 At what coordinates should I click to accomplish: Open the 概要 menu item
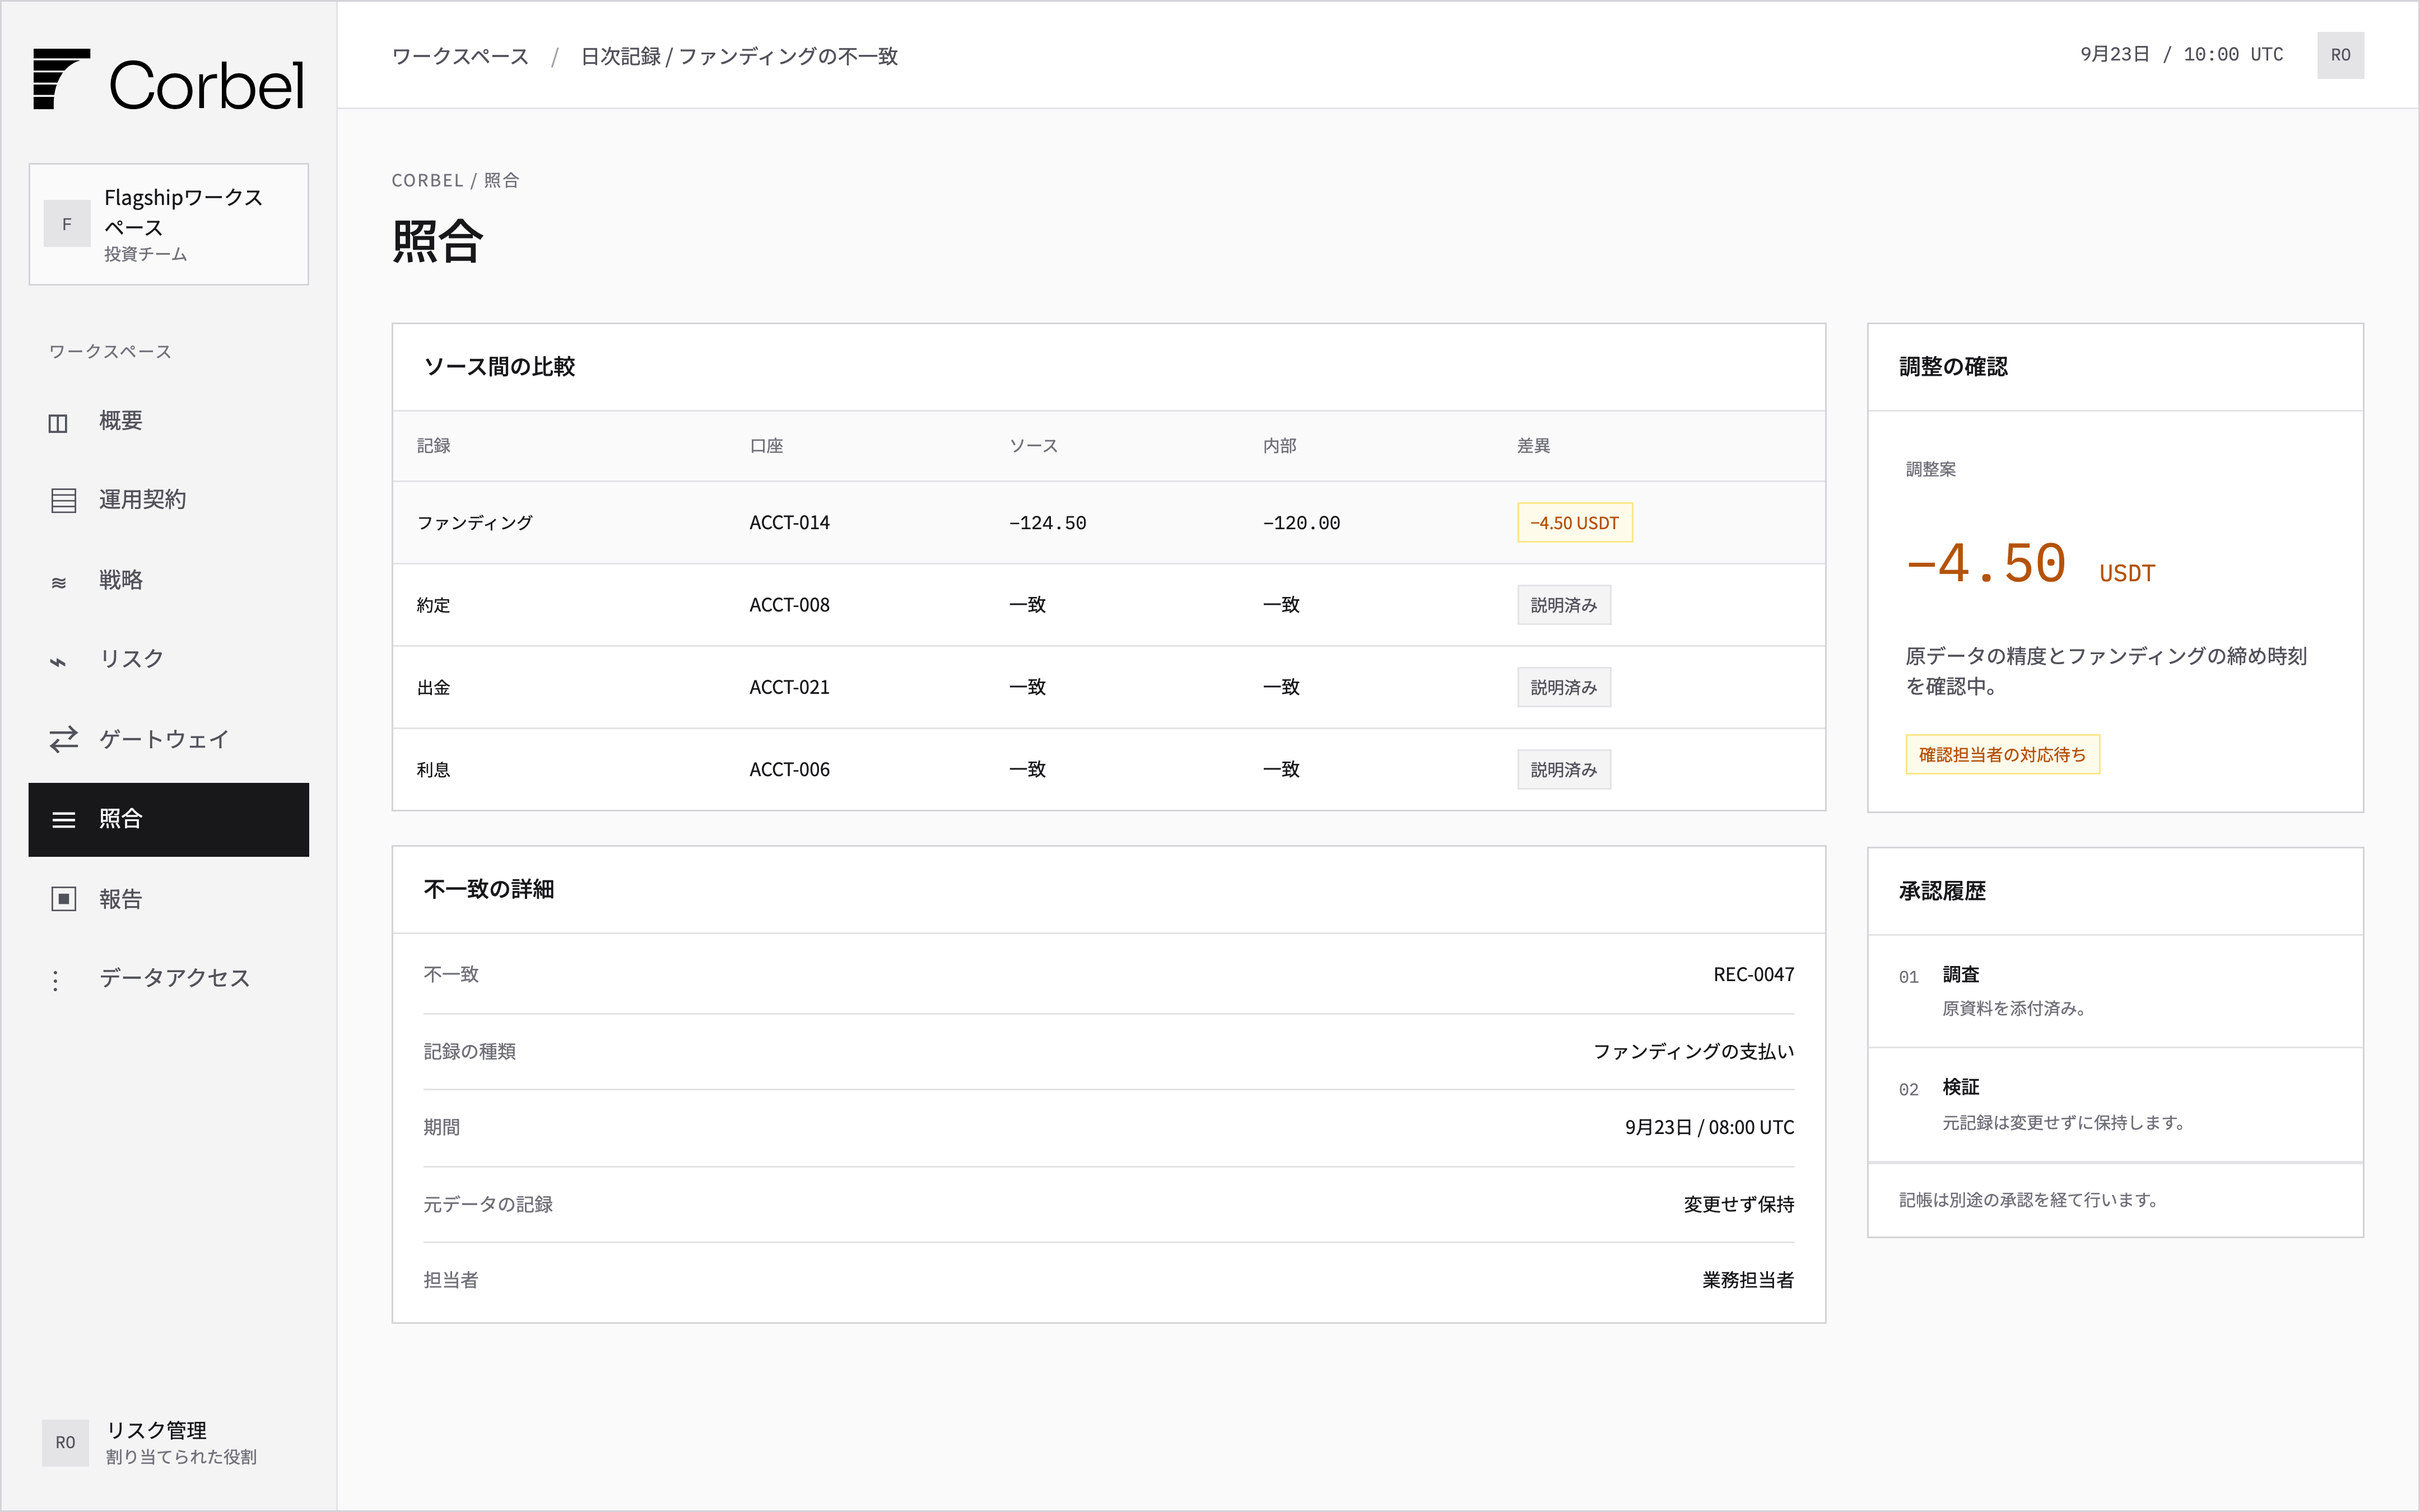168,421
